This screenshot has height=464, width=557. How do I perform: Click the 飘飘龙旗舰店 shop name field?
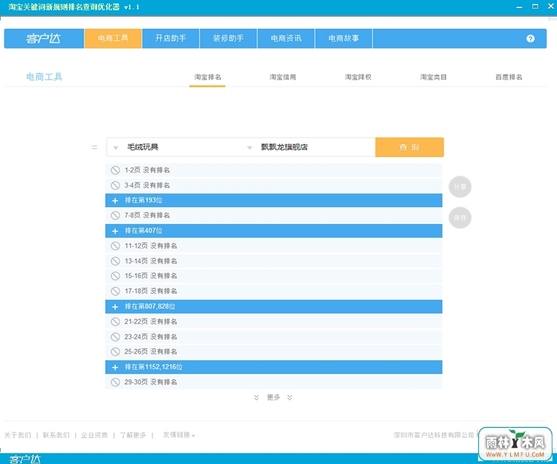pyautogui.click(x=315, y=147)
